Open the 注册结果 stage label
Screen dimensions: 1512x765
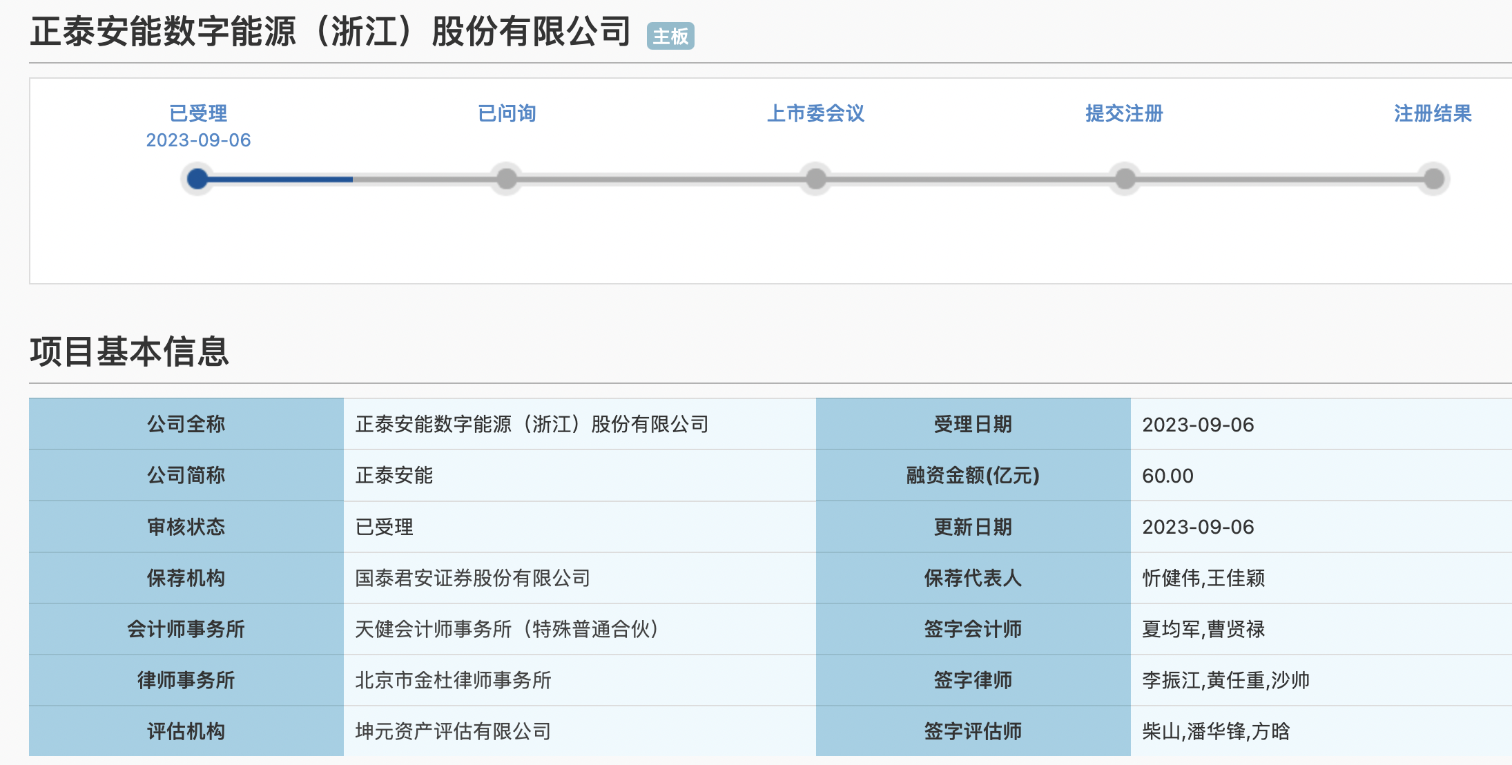[1433, 113]
